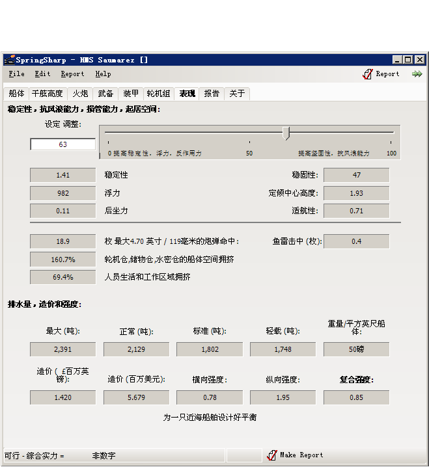
Task: Click the SpringSharp title bar app icon
Action: pos(9,60)
